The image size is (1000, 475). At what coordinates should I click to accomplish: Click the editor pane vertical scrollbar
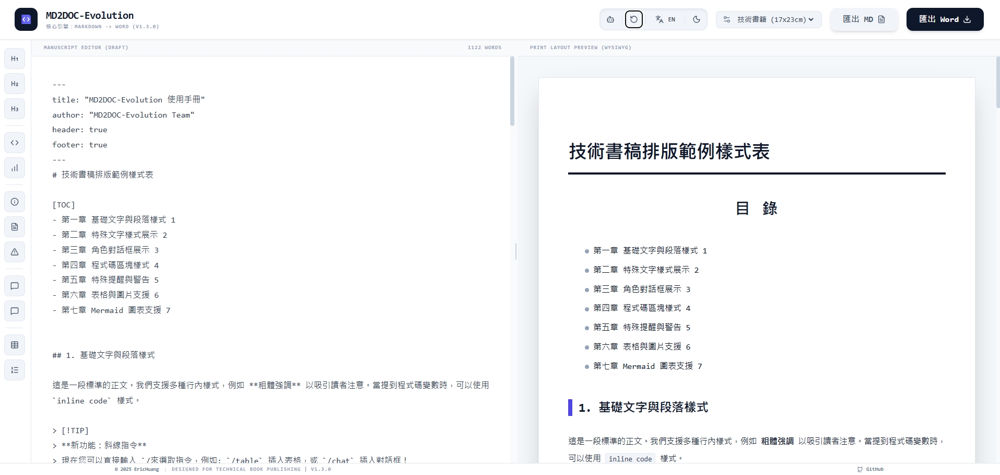pos(512,91)
